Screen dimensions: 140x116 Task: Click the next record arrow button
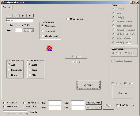(23, 16)
